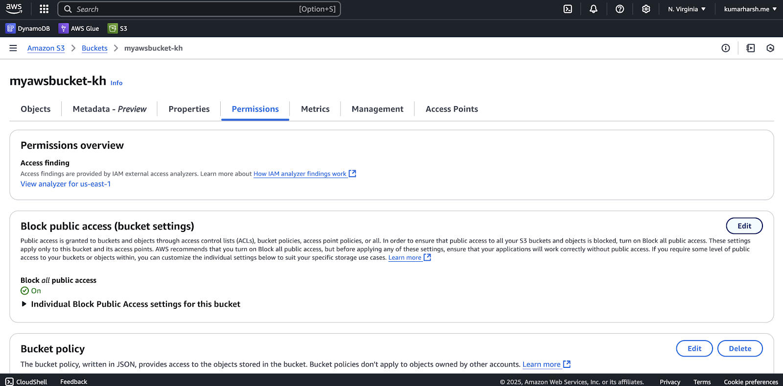This screenshot has width=783, height=386.
Task: Open the panel icon beside the info circle
Action: (751, 48)
